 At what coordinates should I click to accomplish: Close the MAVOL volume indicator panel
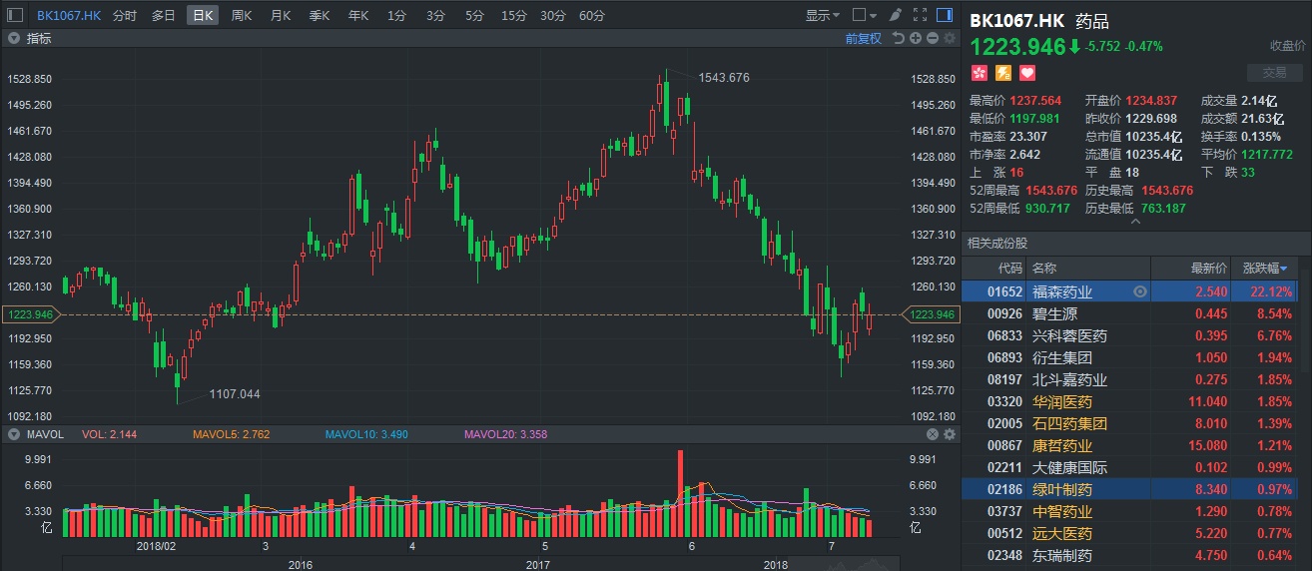[932, 434]
